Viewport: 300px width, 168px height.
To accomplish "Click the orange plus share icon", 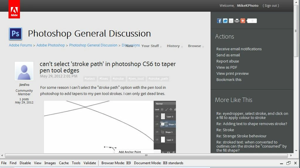I will tap(243, 21).
